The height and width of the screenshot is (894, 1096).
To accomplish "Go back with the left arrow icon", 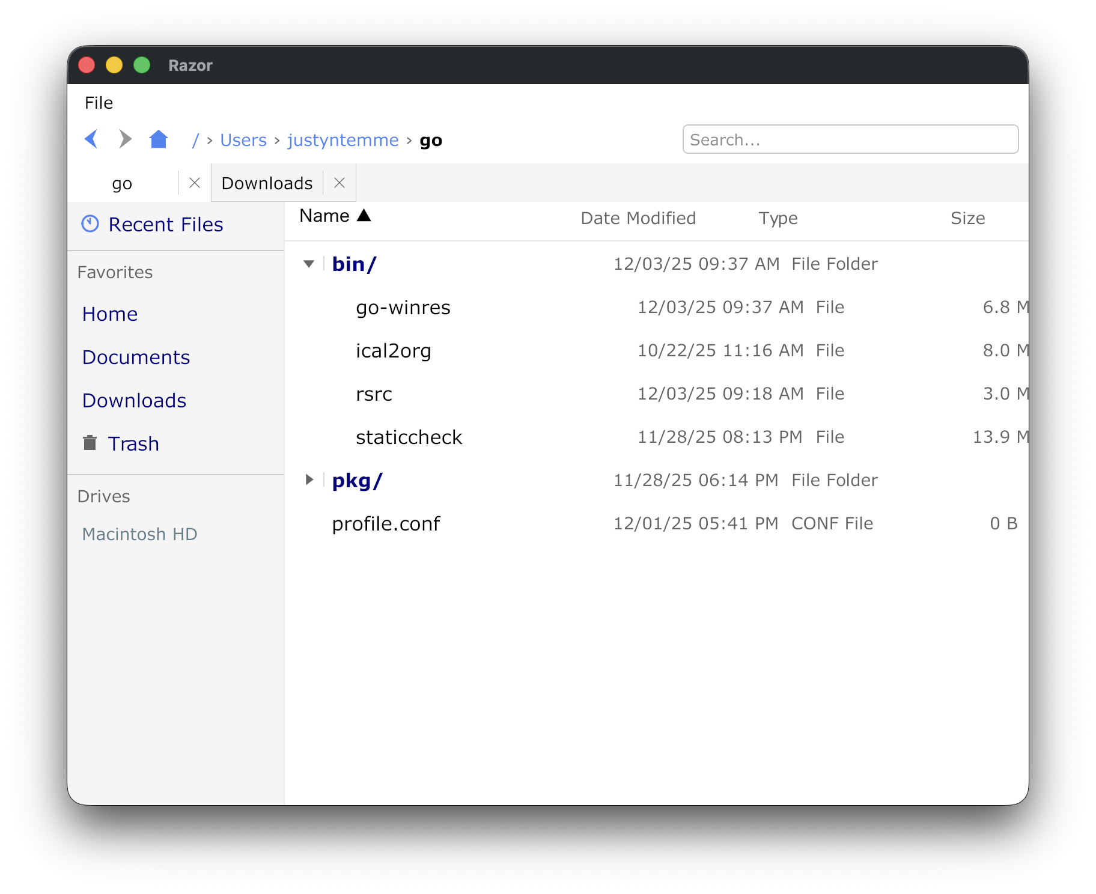I will pyautogui.click(x=91, y=139).
